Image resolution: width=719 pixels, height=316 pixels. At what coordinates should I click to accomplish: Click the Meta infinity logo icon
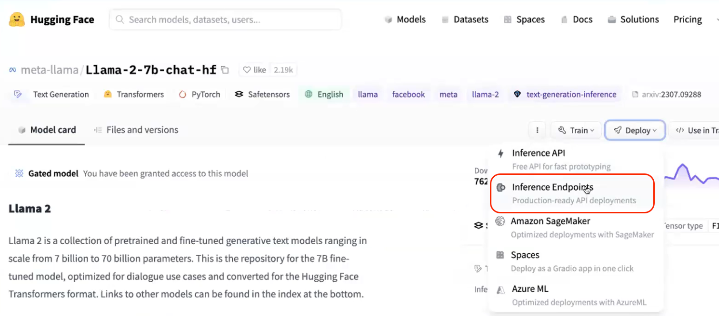pos(13,70)
